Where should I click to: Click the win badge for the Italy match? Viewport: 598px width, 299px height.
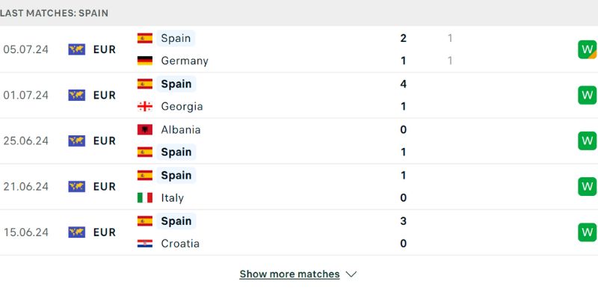tap(587, 186)
